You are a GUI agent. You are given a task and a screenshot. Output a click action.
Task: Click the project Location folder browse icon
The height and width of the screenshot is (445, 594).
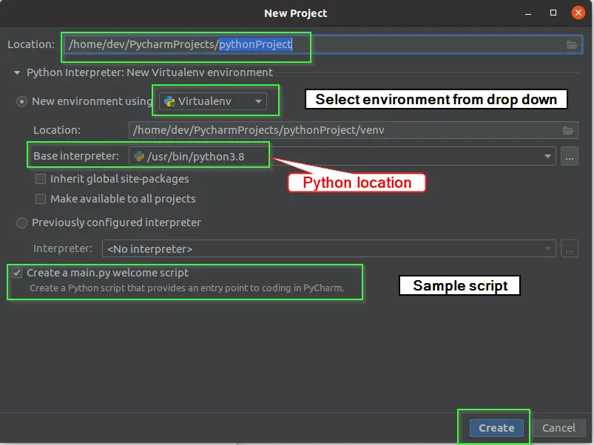(x=571, y=44)
